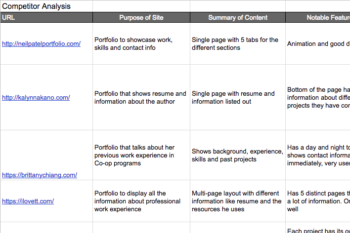Screen dimensions: 350x233
Task: Click the Notable Features header cell
Action: click(317, 18)
